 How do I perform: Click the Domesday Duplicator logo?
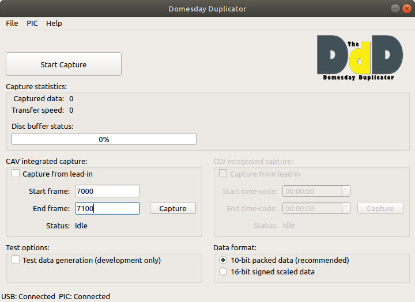pyautogui.click(x=360, y=58)
